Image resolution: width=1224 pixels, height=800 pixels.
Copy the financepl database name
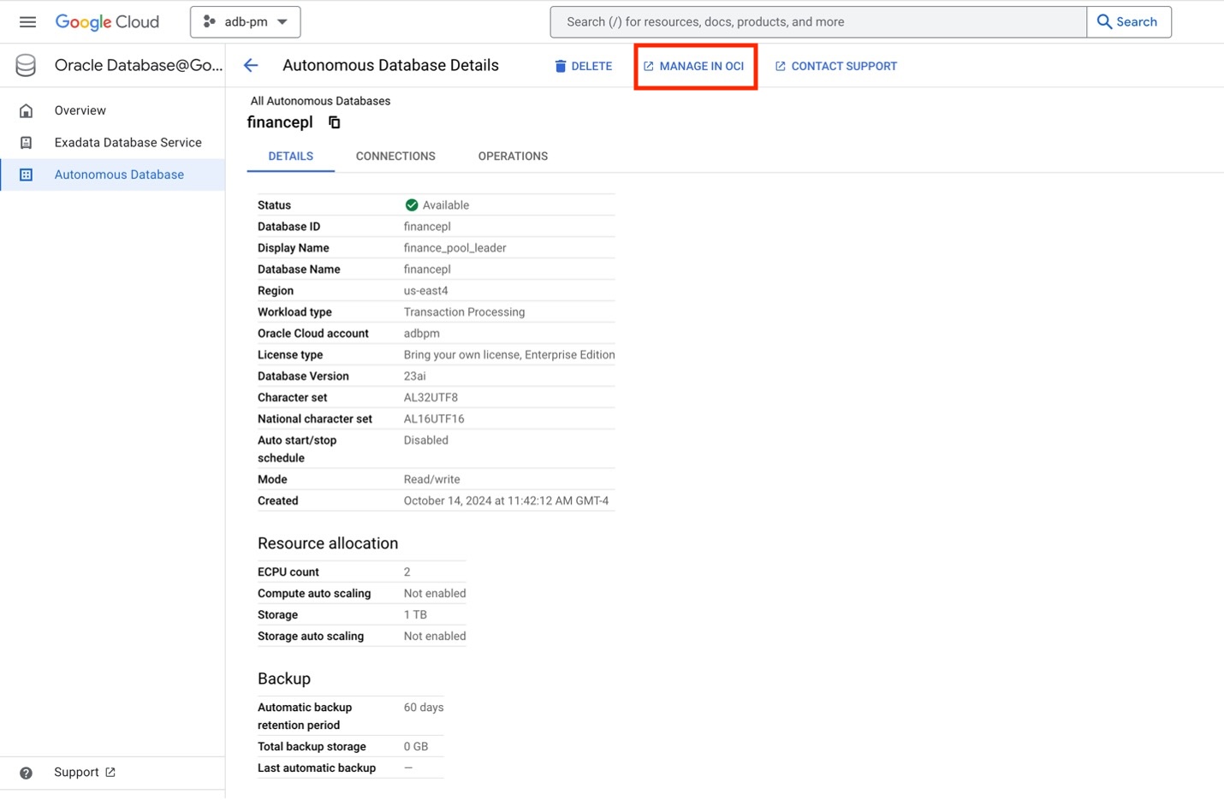334,121
